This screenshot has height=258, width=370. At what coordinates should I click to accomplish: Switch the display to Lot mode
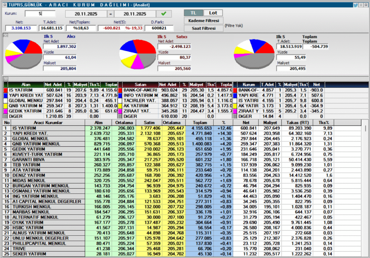(x=213, y=12)
